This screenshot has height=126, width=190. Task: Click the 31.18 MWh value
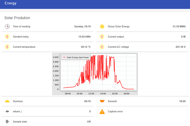tap(179, 27)
